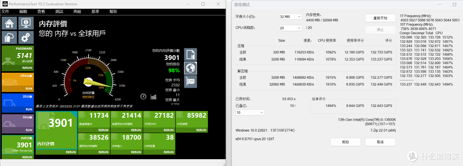Click the 取消 cancel button

[x=380, y=142]
